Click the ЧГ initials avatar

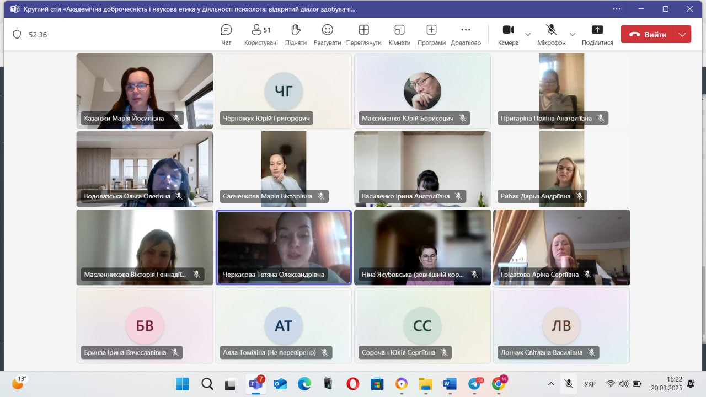pyautogui.click(x=284, y=91)
